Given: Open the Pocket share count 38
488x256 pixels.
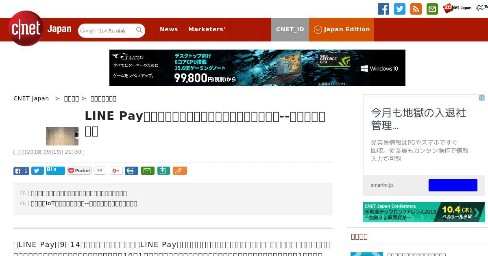Looking at the screenshot, I should pyautogui.click(x=99, y=171).
